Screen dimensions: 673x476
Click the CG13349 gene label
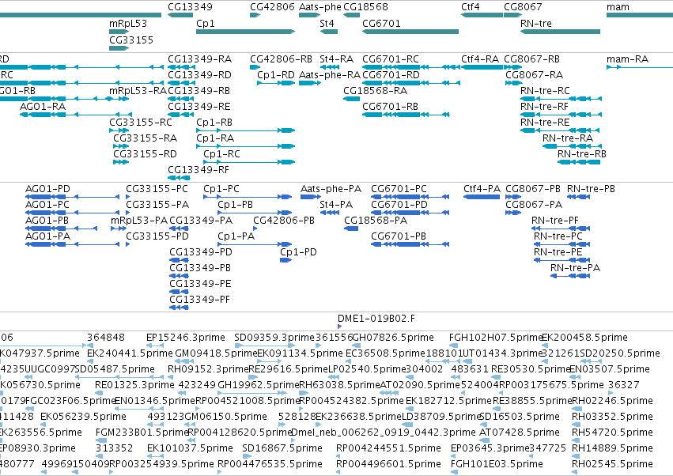click(x=190, y=7)
